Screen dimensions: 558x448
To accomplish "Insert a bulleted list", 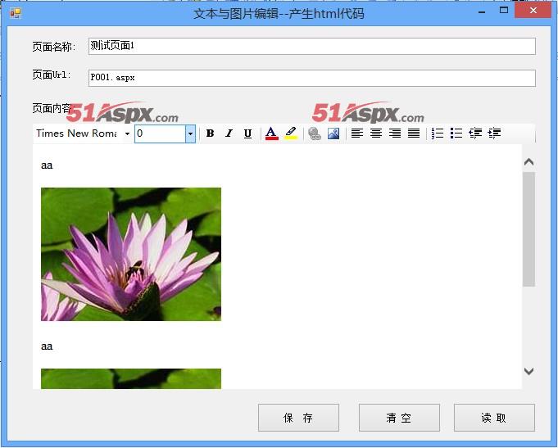I will point(456,133).
